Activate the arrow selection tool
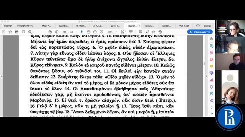This screenshot has width=245, height=137. [x=82, y=32]
